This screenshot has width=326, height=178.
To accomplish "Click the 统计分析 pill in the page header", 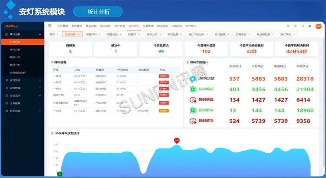I will [98, 12].
